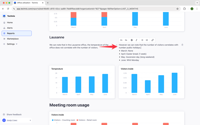
Task: Toggle italic formatting in editor toolbar
Action: click(136, 40)
